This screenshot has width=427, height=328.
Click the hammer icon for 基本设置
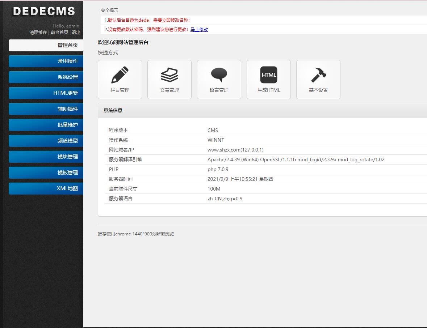pyautogui.click(x=318, y=75)
